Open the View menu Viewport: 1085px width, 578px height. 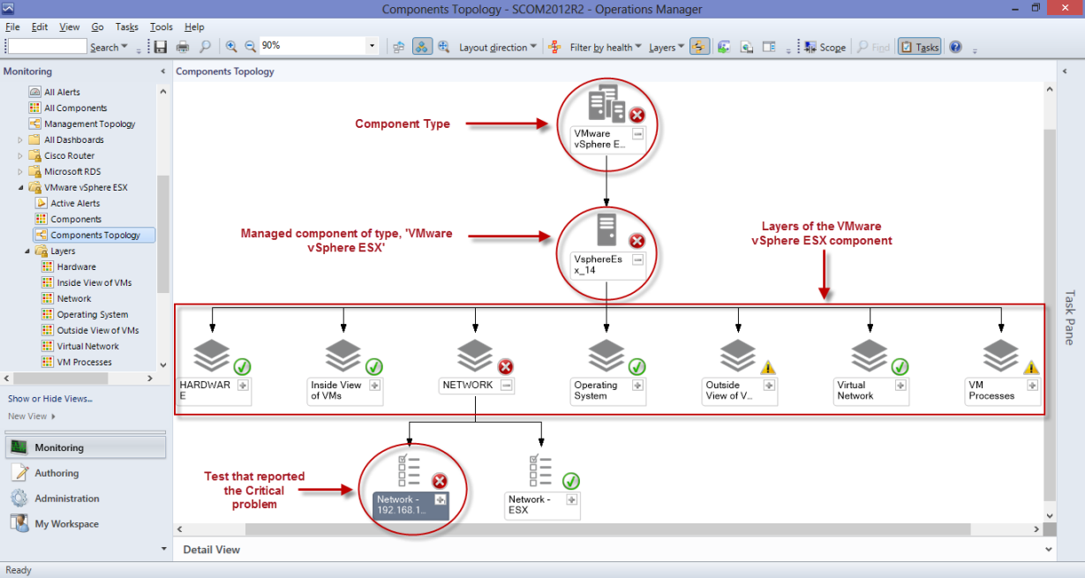coord(69,27)
